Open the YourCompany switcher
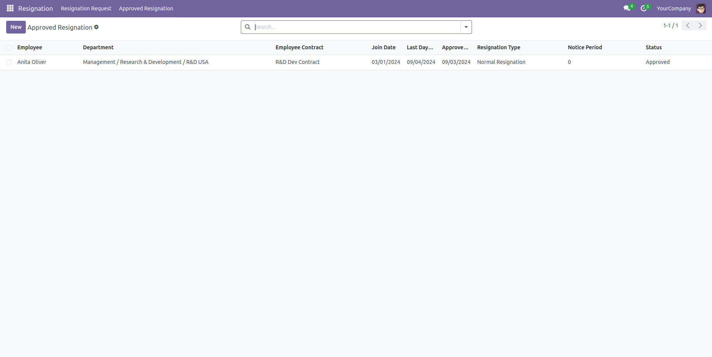This screenshot has height=357, width=712. coord(673,8)
